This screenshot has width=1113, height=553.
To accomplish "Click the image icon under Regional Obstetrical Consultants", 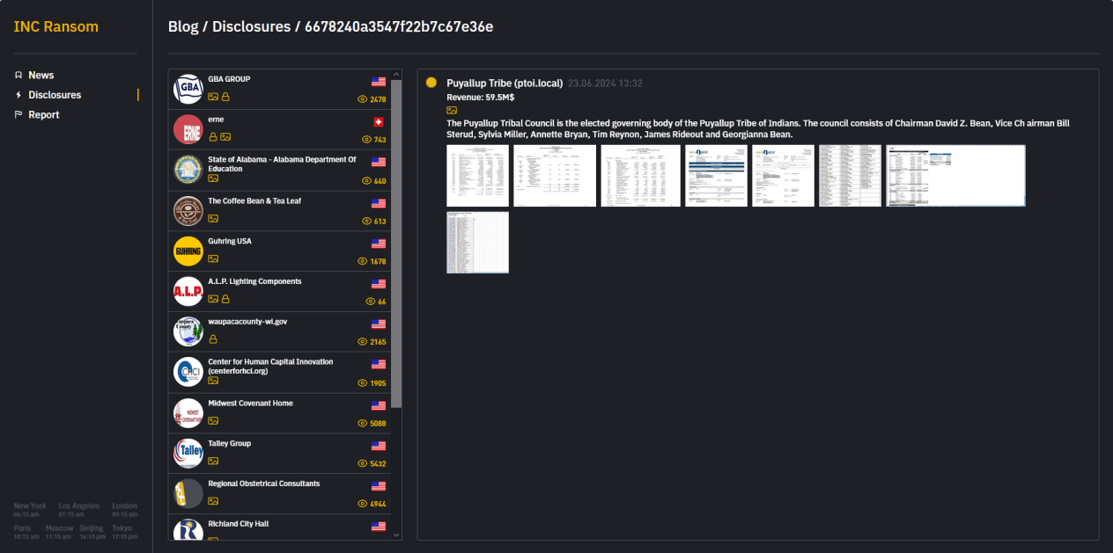I will click(x=213, y=501).
